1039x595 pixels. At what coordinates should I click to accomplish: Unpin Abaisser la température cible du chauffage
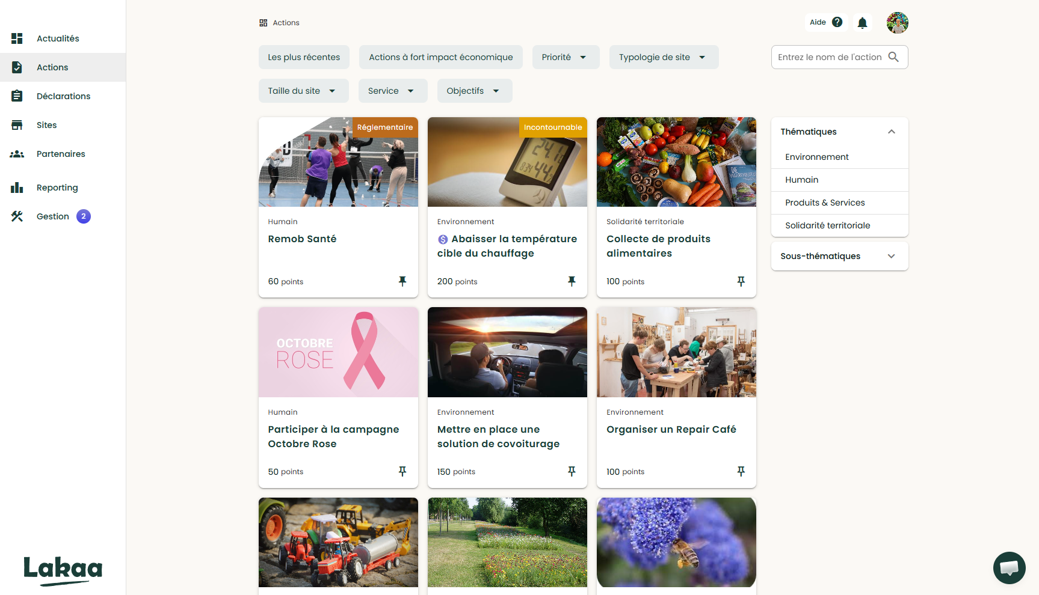(x=572, y=281)
